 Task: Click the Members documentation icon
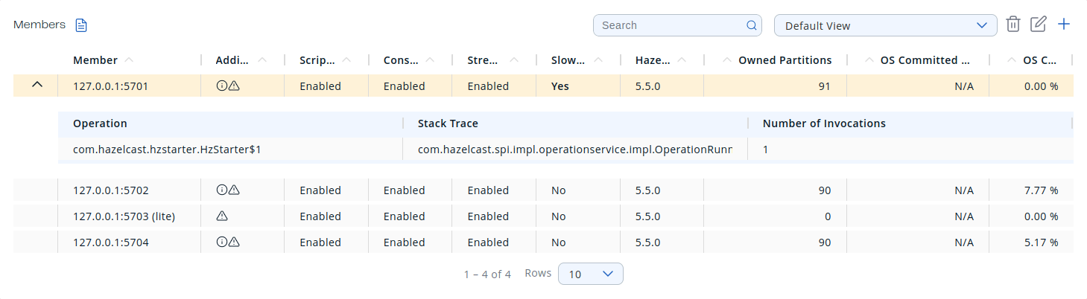[x=82, y=25]
